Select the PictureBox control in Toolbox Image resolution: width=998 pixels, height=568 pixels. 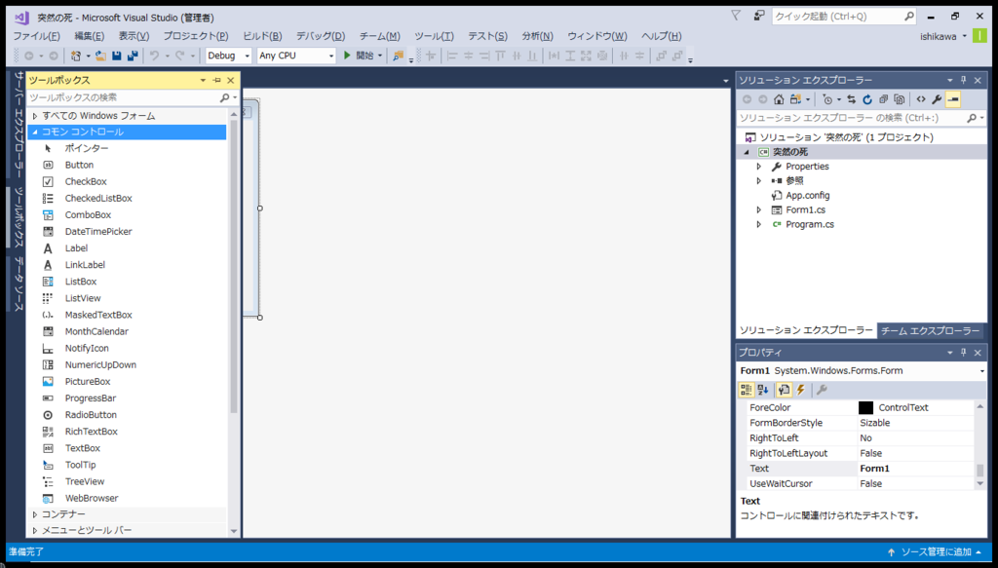click(x=87, y=382)
